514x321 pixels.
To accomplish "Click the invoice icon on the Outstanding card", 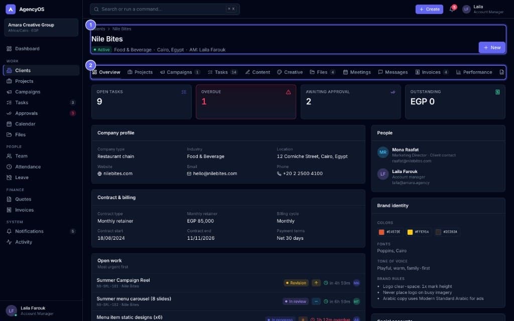I will (497, 92).
